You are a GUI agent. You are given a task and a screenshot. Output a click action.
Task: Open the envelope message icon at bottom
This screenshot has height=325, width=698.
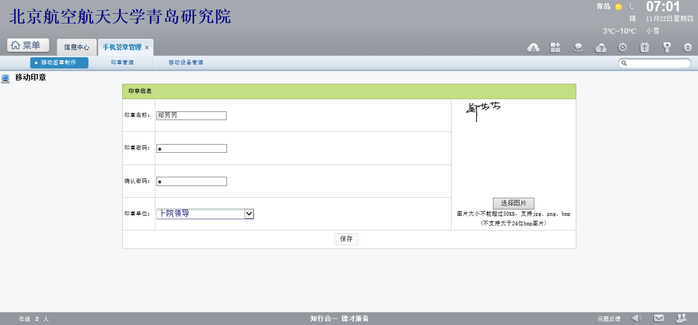click(659, 318)
